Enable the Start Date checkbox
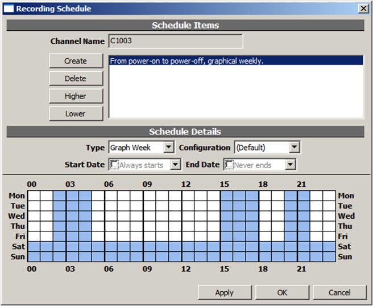The width and height of the screenshot is (373, 306). 114,165
